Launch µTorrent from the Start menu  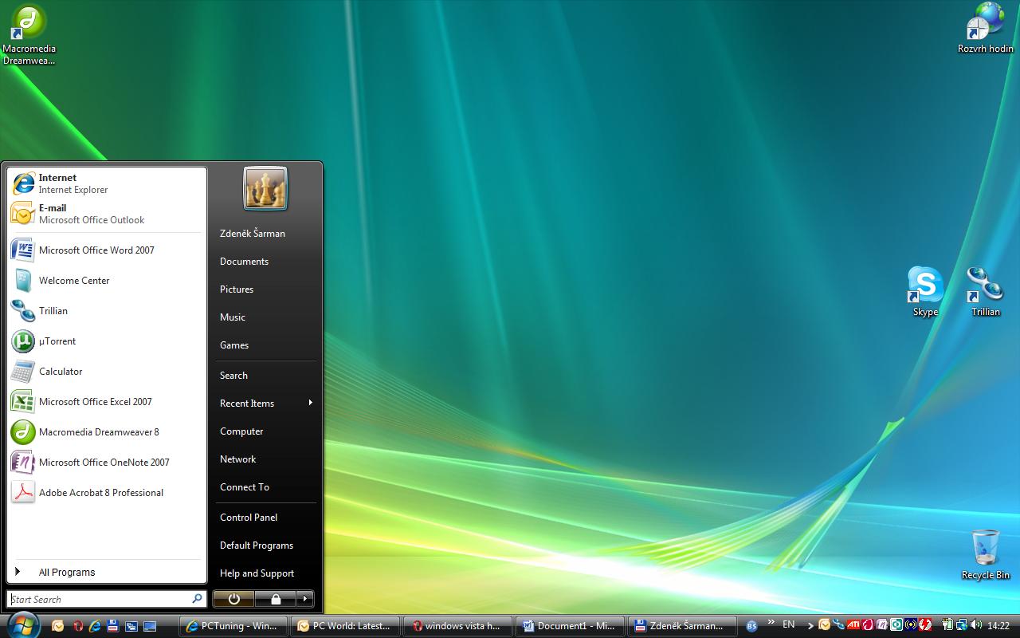tap(107, 341)
